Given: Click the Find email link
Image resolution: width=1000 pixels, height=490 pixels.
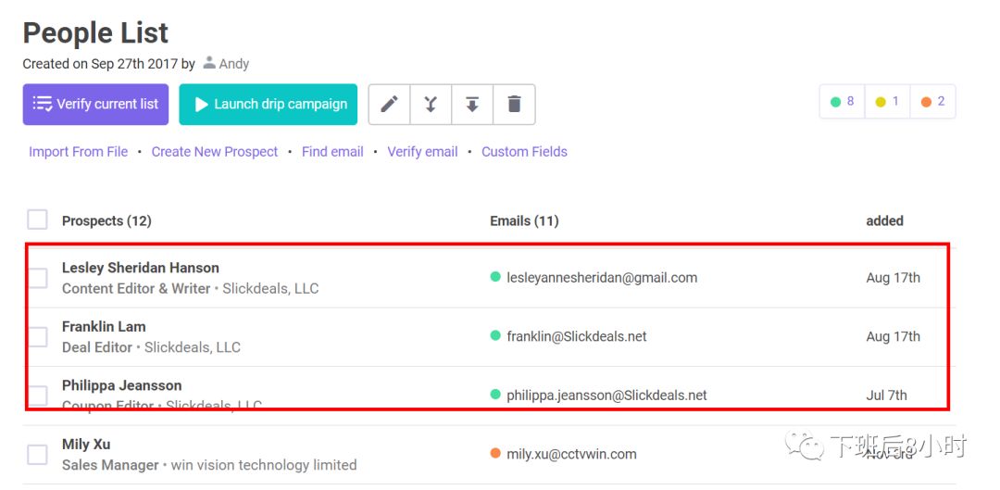Looking at the screenshot, I should pyautogui.click(x=333, y=152).
